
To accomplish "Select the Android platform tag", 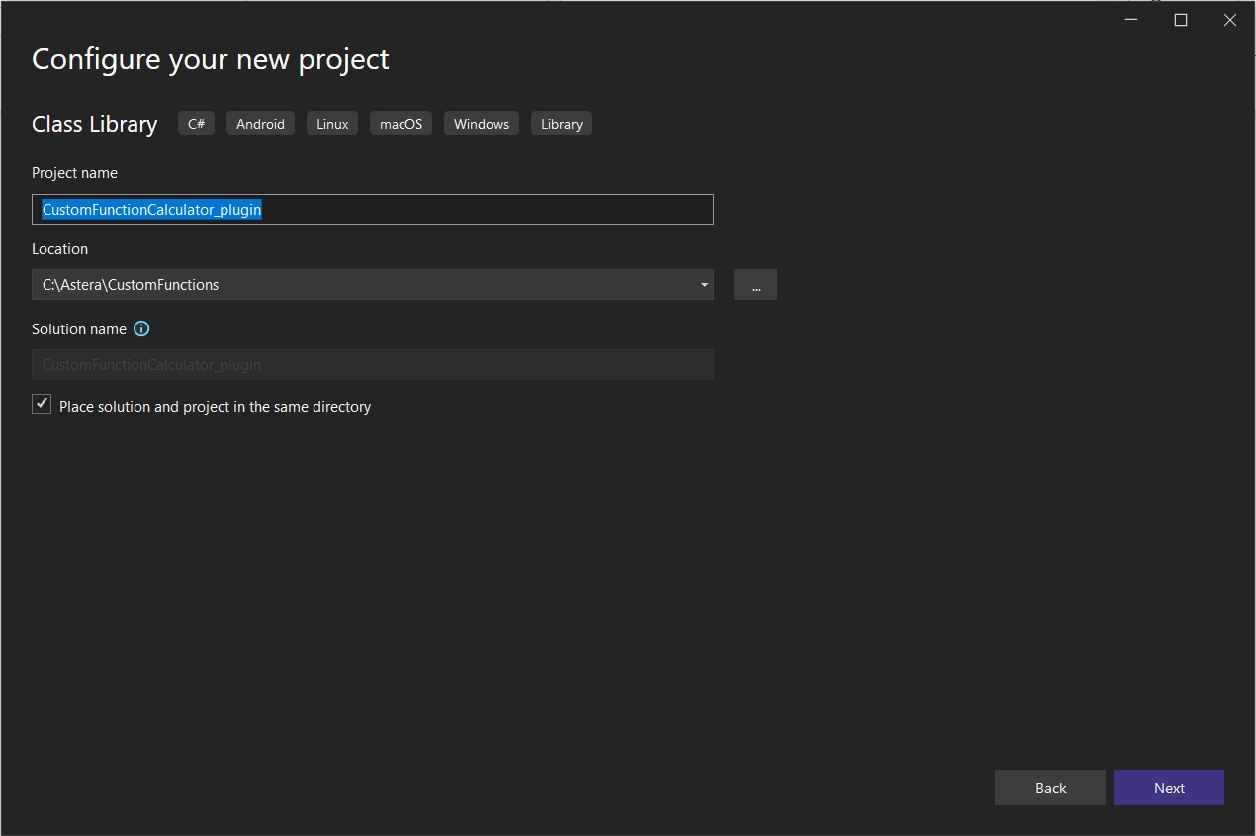I will point(260,124).
